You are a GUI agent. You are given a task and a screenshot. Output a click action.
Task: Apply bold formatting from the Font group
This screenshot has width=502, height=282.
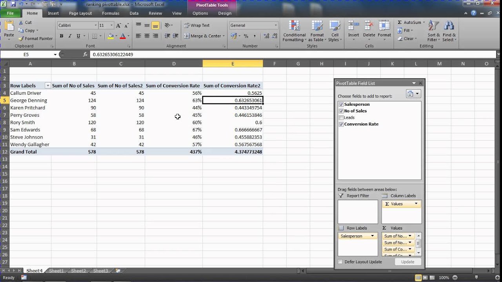click(61, 35)
